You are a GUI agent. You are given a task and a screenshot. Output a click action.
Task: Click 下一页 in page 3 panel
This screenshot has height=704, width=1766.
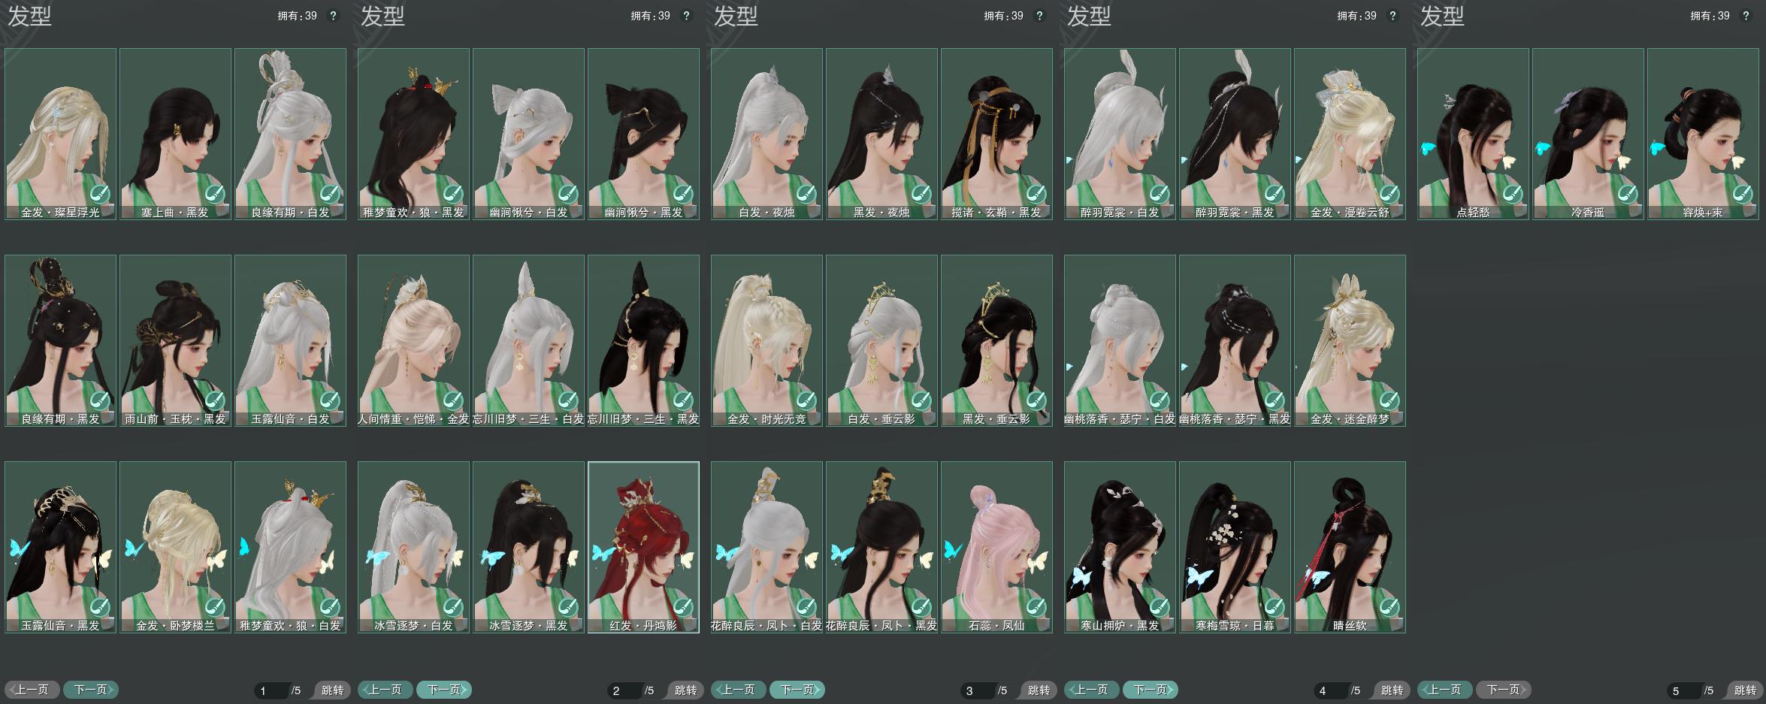click(797, 690)
